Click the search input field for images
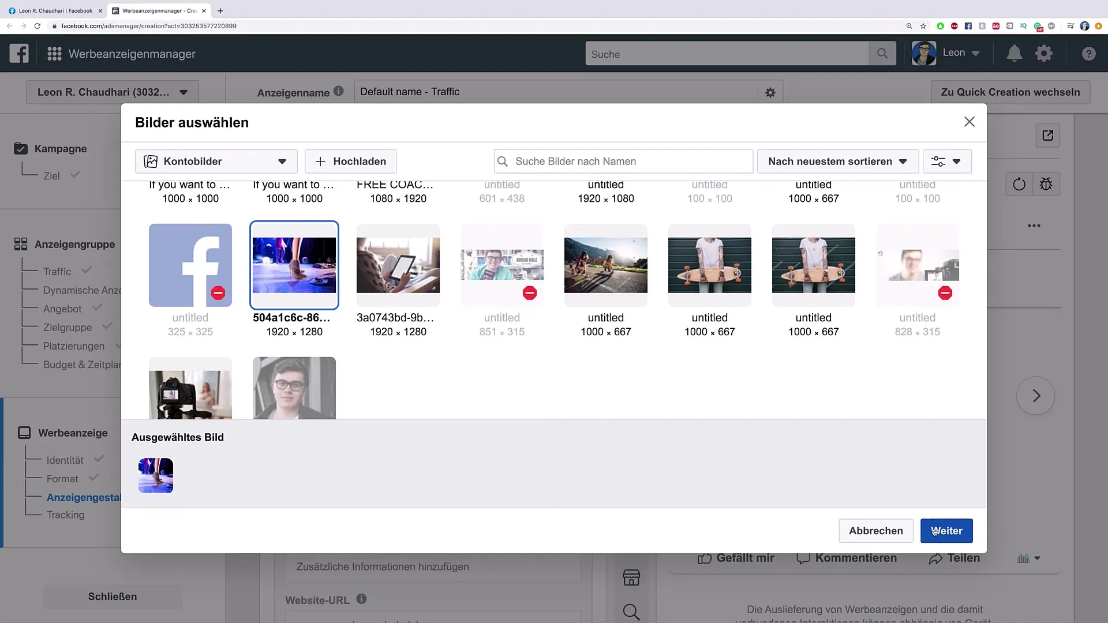The image size is (1108, 623). (623, 162)
